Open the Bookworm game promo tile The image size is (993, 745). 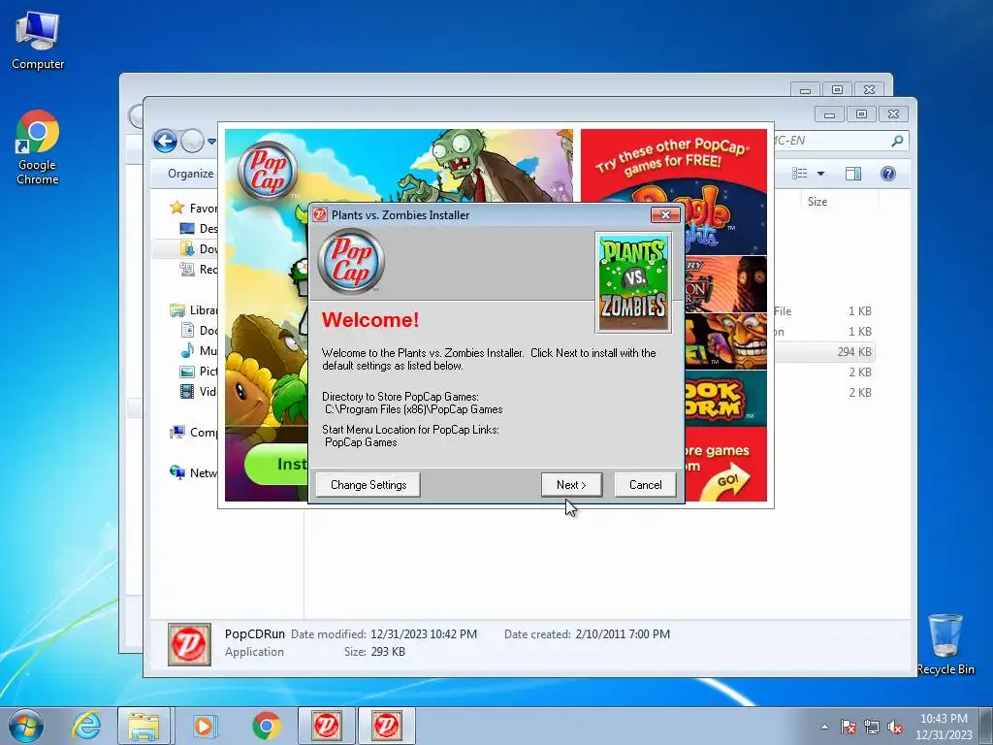725,399
